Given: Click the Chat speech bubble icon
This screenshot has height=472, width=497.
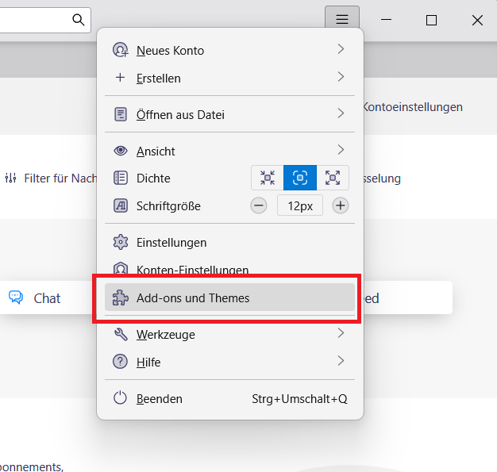Looking at the screenshot, I should [x=16, y=297].
